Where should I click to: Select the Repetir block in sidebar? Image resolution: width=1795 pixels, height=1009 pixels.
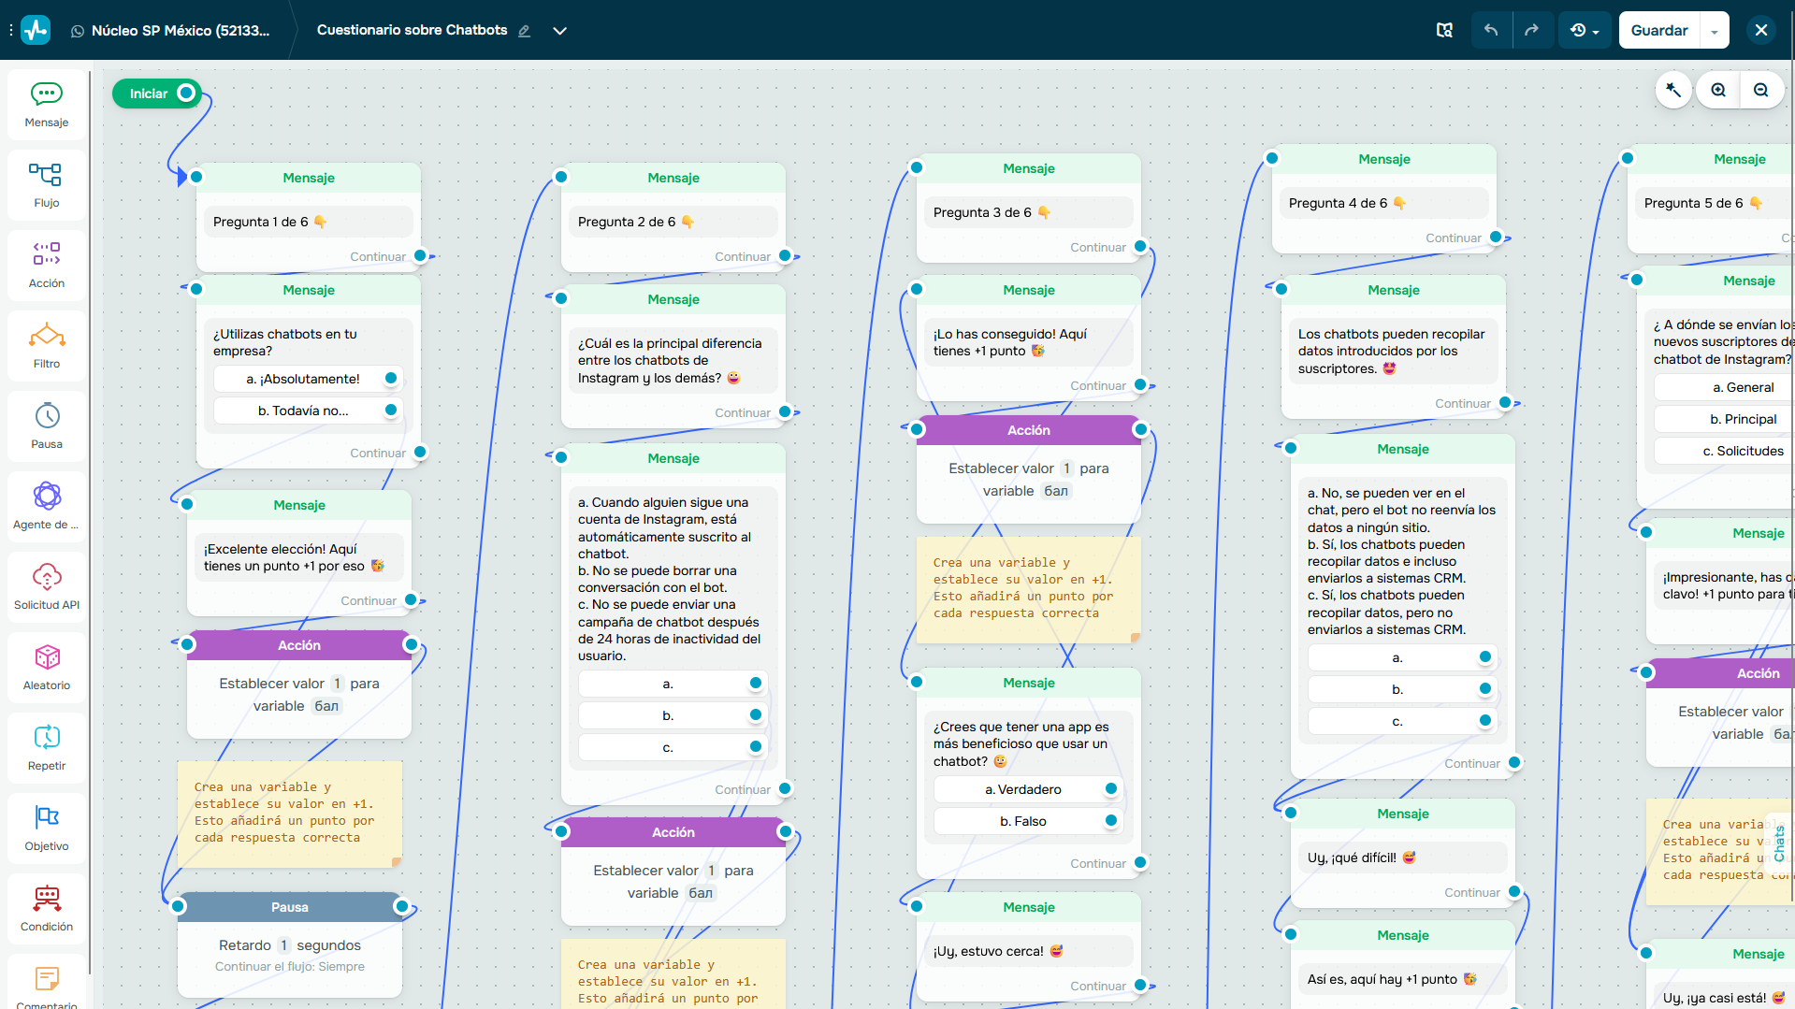[47, 747]
